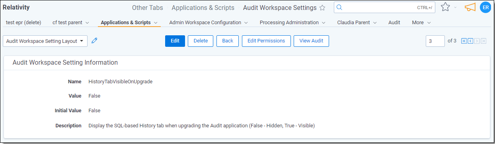The height and width of the screenshot is (144, 495).
Task: Click the Value field's False text
Action: [x=94, y=96]
